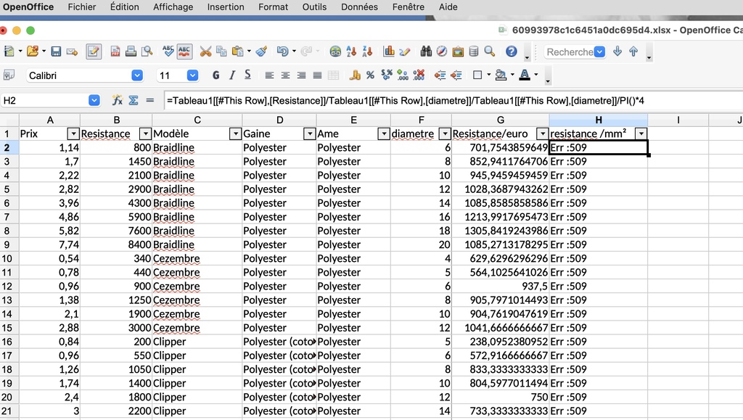Image resolution: width=743 pixels, height=420 pixels.
Task: Align cell content left
Action: tap(269, 75)
